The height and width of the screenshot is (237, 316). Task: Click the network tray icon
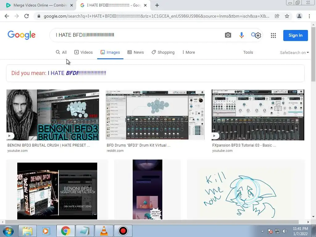pos(277,231)
